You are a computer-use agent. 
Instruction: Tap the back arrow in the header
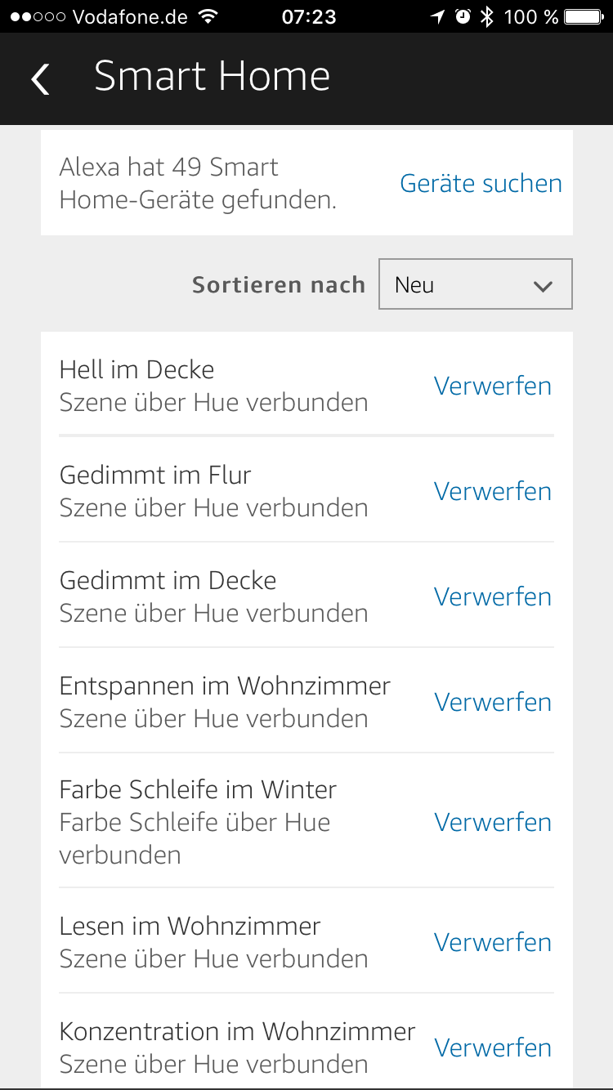click(40, 78)
